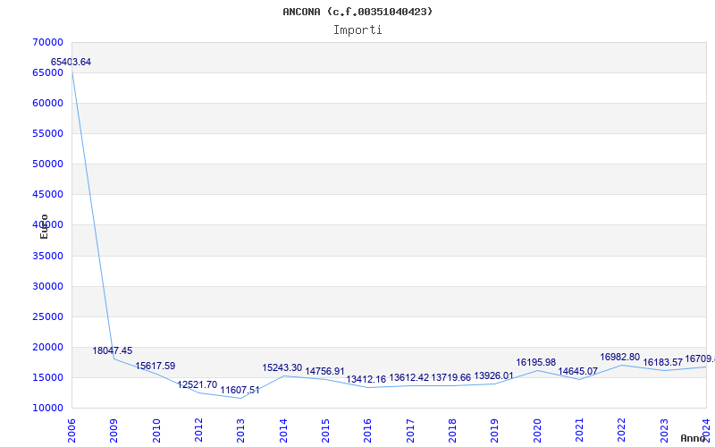Select the data label 16195.98
Viewport: 715px width, 447px height.
tap(535, 362)
